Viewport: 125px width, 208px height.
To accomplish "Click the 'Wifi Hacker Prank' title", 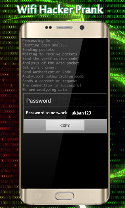I will pos(60,9).
